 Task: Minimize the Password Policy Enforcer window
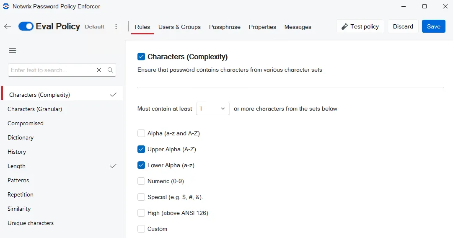point(404,6)
